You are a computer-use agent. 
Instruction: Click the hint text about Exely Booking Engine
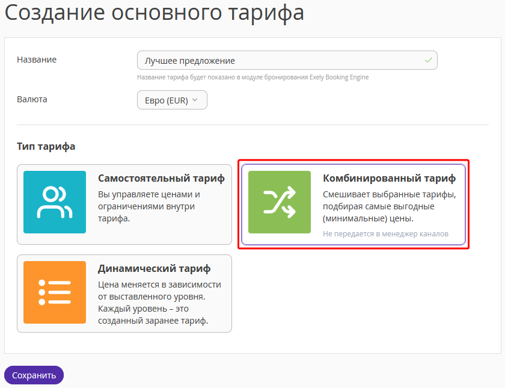[x=253, y=78]
